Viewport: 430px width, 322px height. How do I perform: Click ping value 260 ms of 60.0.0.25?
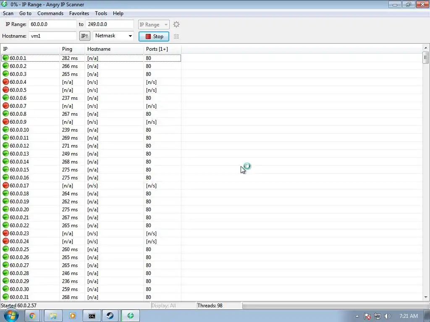coord(70,249)
